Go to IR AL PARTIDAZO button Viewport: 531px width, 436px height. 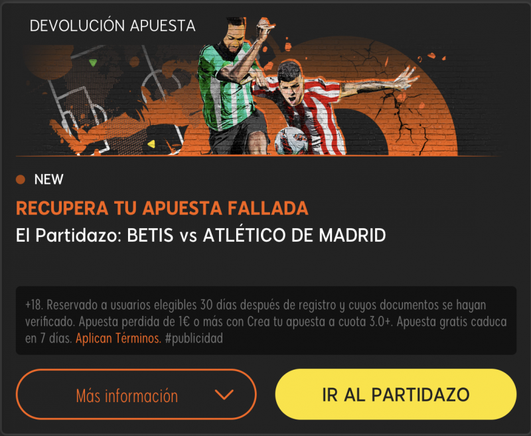point(396,394)
